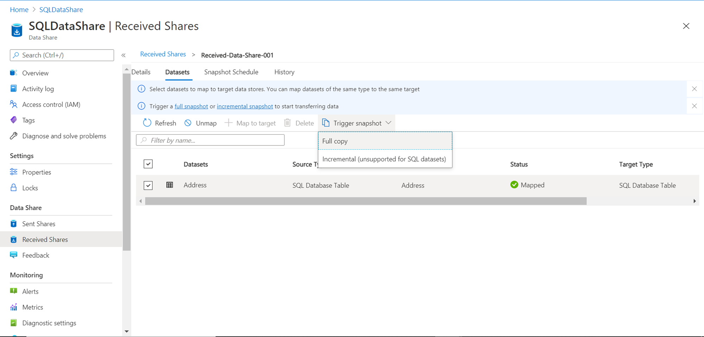Click the full snapshot link
The image size is (704, 337).
(x=191, y=106)
